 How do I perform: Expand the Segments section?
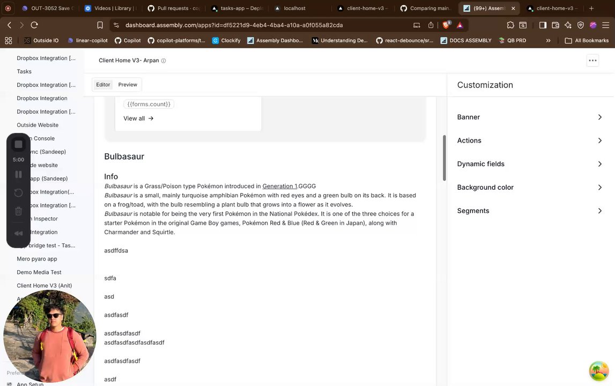[530, 211]
